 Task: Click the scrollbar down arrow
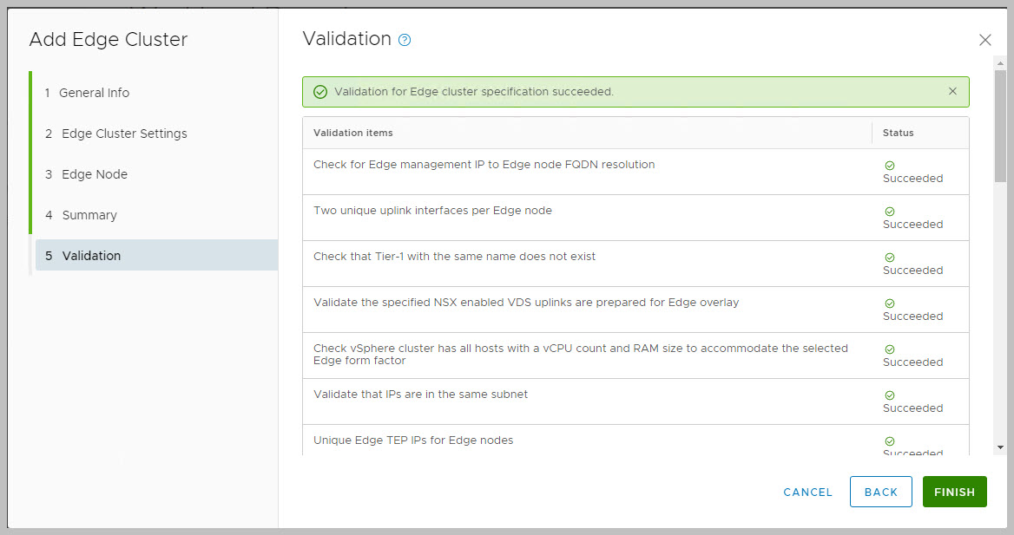[1000, 447]
